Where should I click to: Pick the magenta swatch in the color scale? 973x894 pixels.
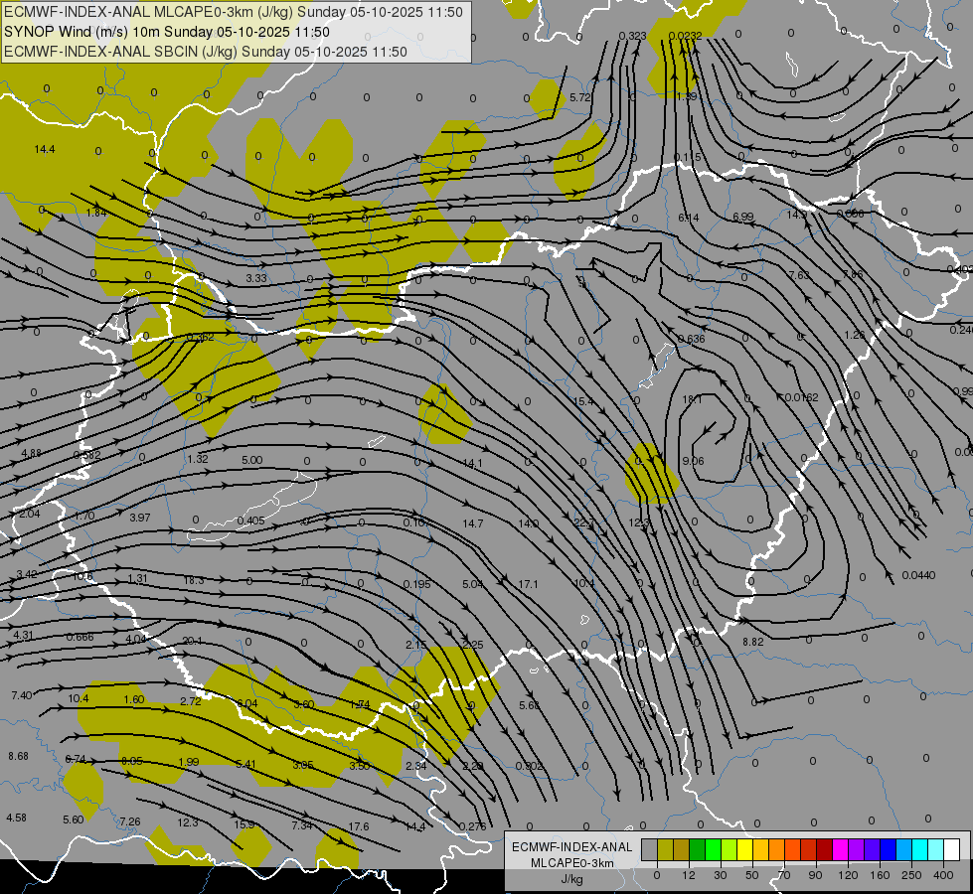point(840,850)
